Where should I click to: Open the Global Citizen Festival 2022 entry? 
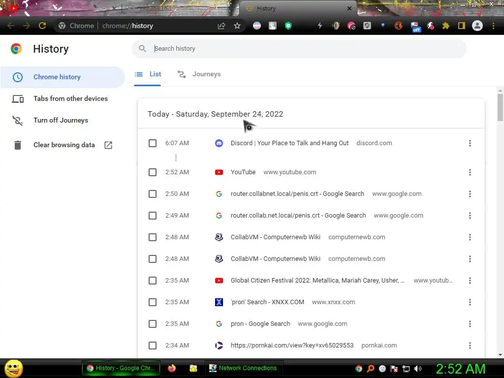tap(317, 281)
